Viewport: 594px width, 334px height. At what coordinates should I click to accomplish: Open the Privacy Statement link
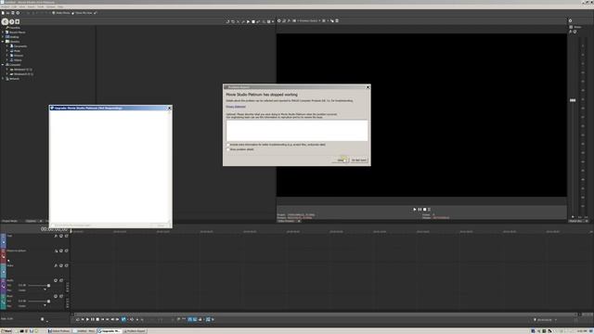236,107
